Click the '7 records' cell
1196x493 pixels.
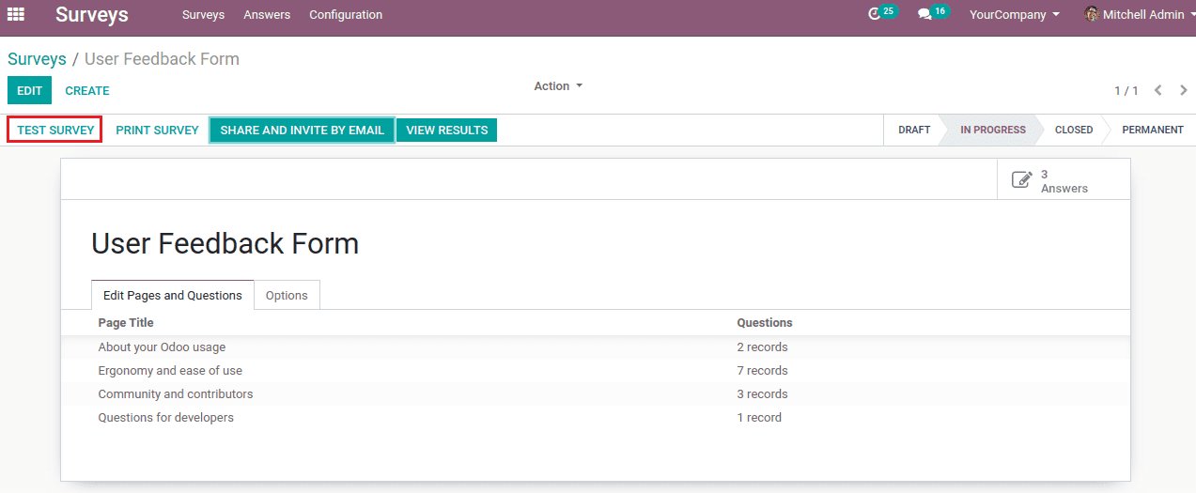point(762,371)
